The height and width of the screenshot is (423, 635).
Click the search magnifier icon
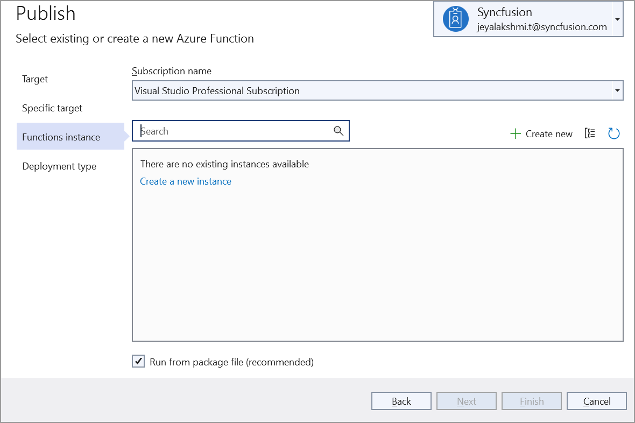click(x=338, y=130)
